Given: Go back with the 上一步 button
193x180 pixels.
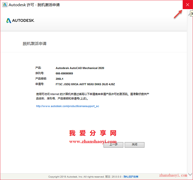Looking at the screenshot, I should click(113, 145).
